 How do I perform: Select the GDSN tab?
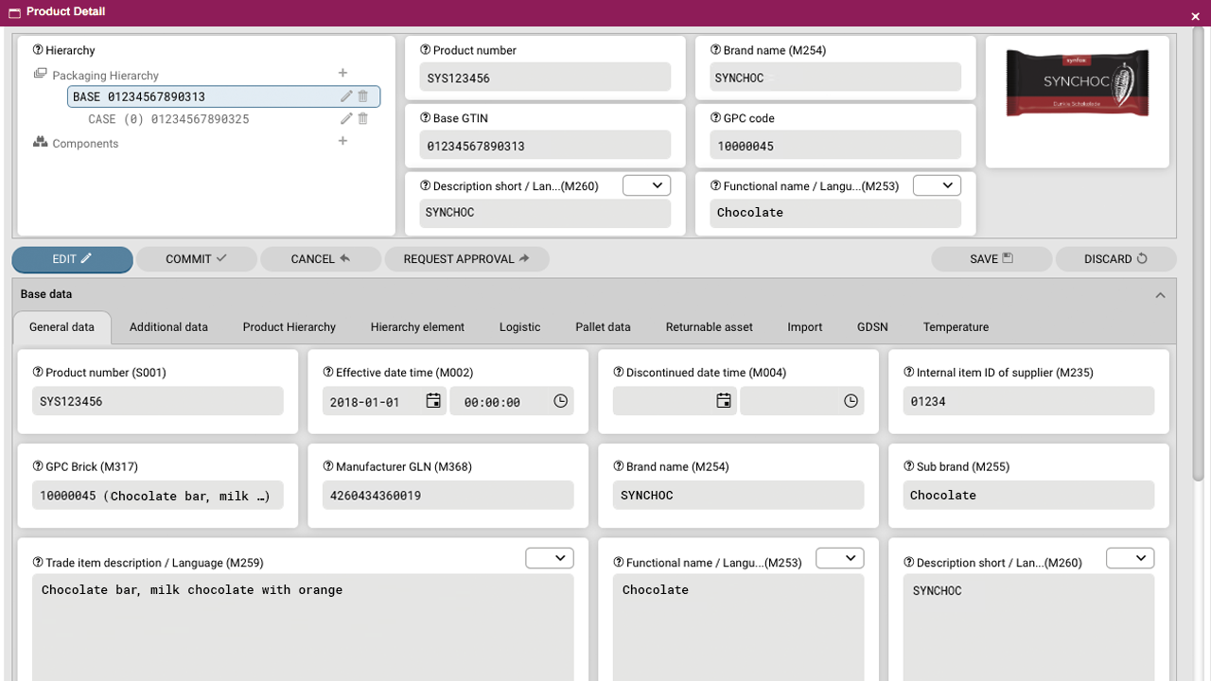click(872, 327)
